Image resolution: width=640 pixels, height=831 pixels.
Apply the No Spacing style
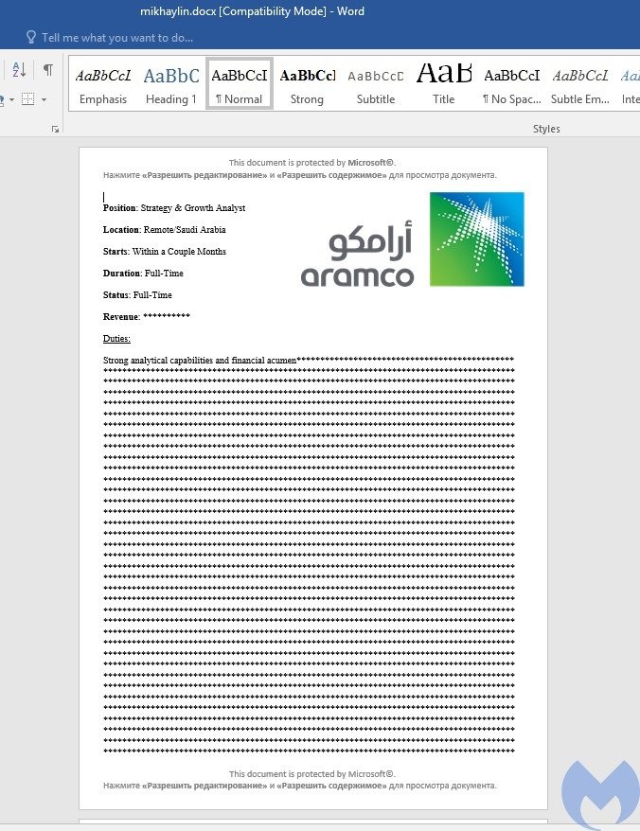(511, 84)
